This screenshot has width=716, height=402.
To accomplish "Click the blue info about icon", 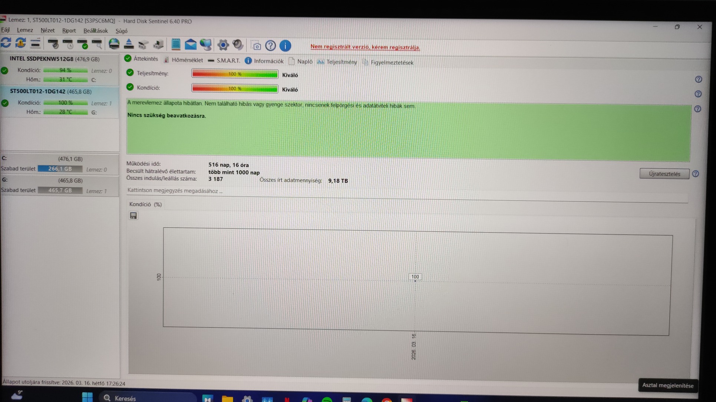I will pyautogui.click(x=285, y=46).
